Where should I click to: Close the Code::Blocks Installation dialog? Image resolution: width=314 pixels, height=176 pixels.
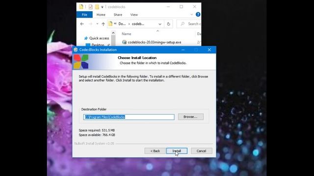click(209, 50)
